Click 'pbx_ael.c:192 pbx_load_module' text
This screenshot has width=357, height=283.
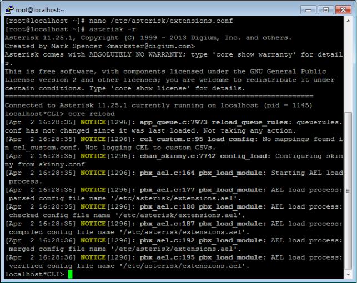click(201, 240)
